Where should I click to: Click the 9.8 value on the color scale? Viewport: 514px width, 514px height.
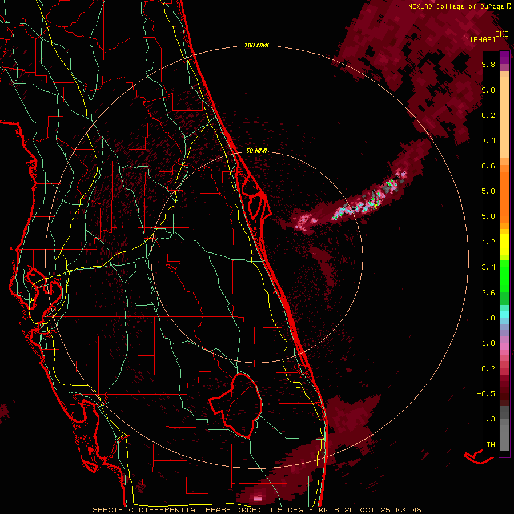tap(488, 64)
